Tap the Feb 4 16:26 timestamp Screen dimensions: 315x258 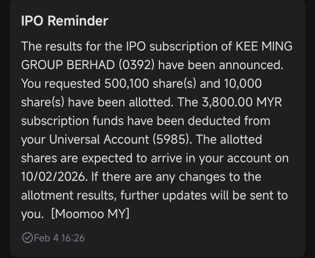click(59, 238)
